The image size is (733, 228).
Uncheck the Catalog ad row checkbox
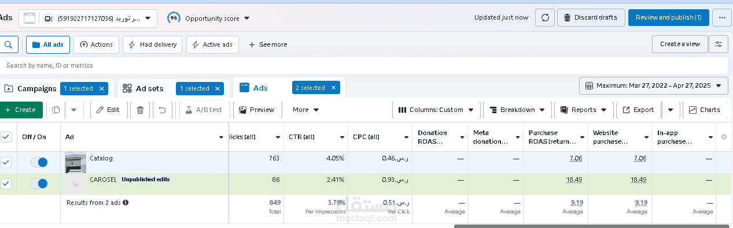(x=6, y=162)
